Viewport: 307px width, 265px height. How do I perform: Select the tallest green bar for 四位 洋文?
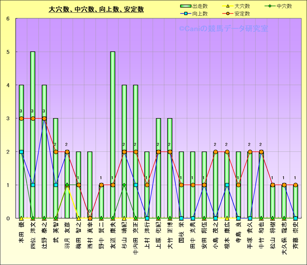(33, 135)
